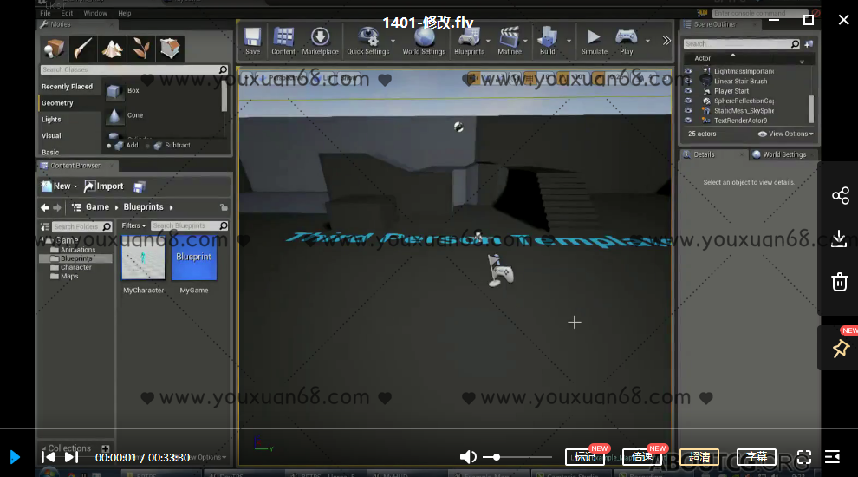Click the Build toolbar icon
This screenshot has height=477, width=858.
pos(547,41)
